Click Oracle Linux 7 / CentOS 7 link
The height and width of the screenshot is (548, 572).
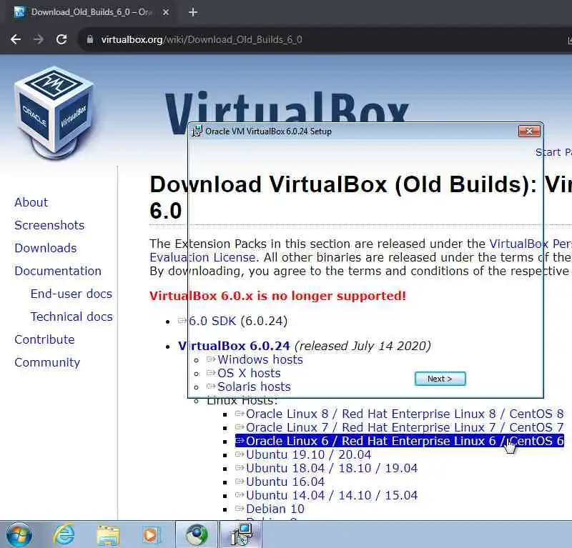(x=405, y=427)
